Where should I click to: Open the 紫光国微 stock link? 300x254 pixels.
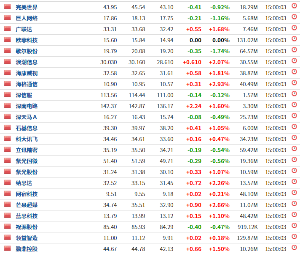(27, 161)
